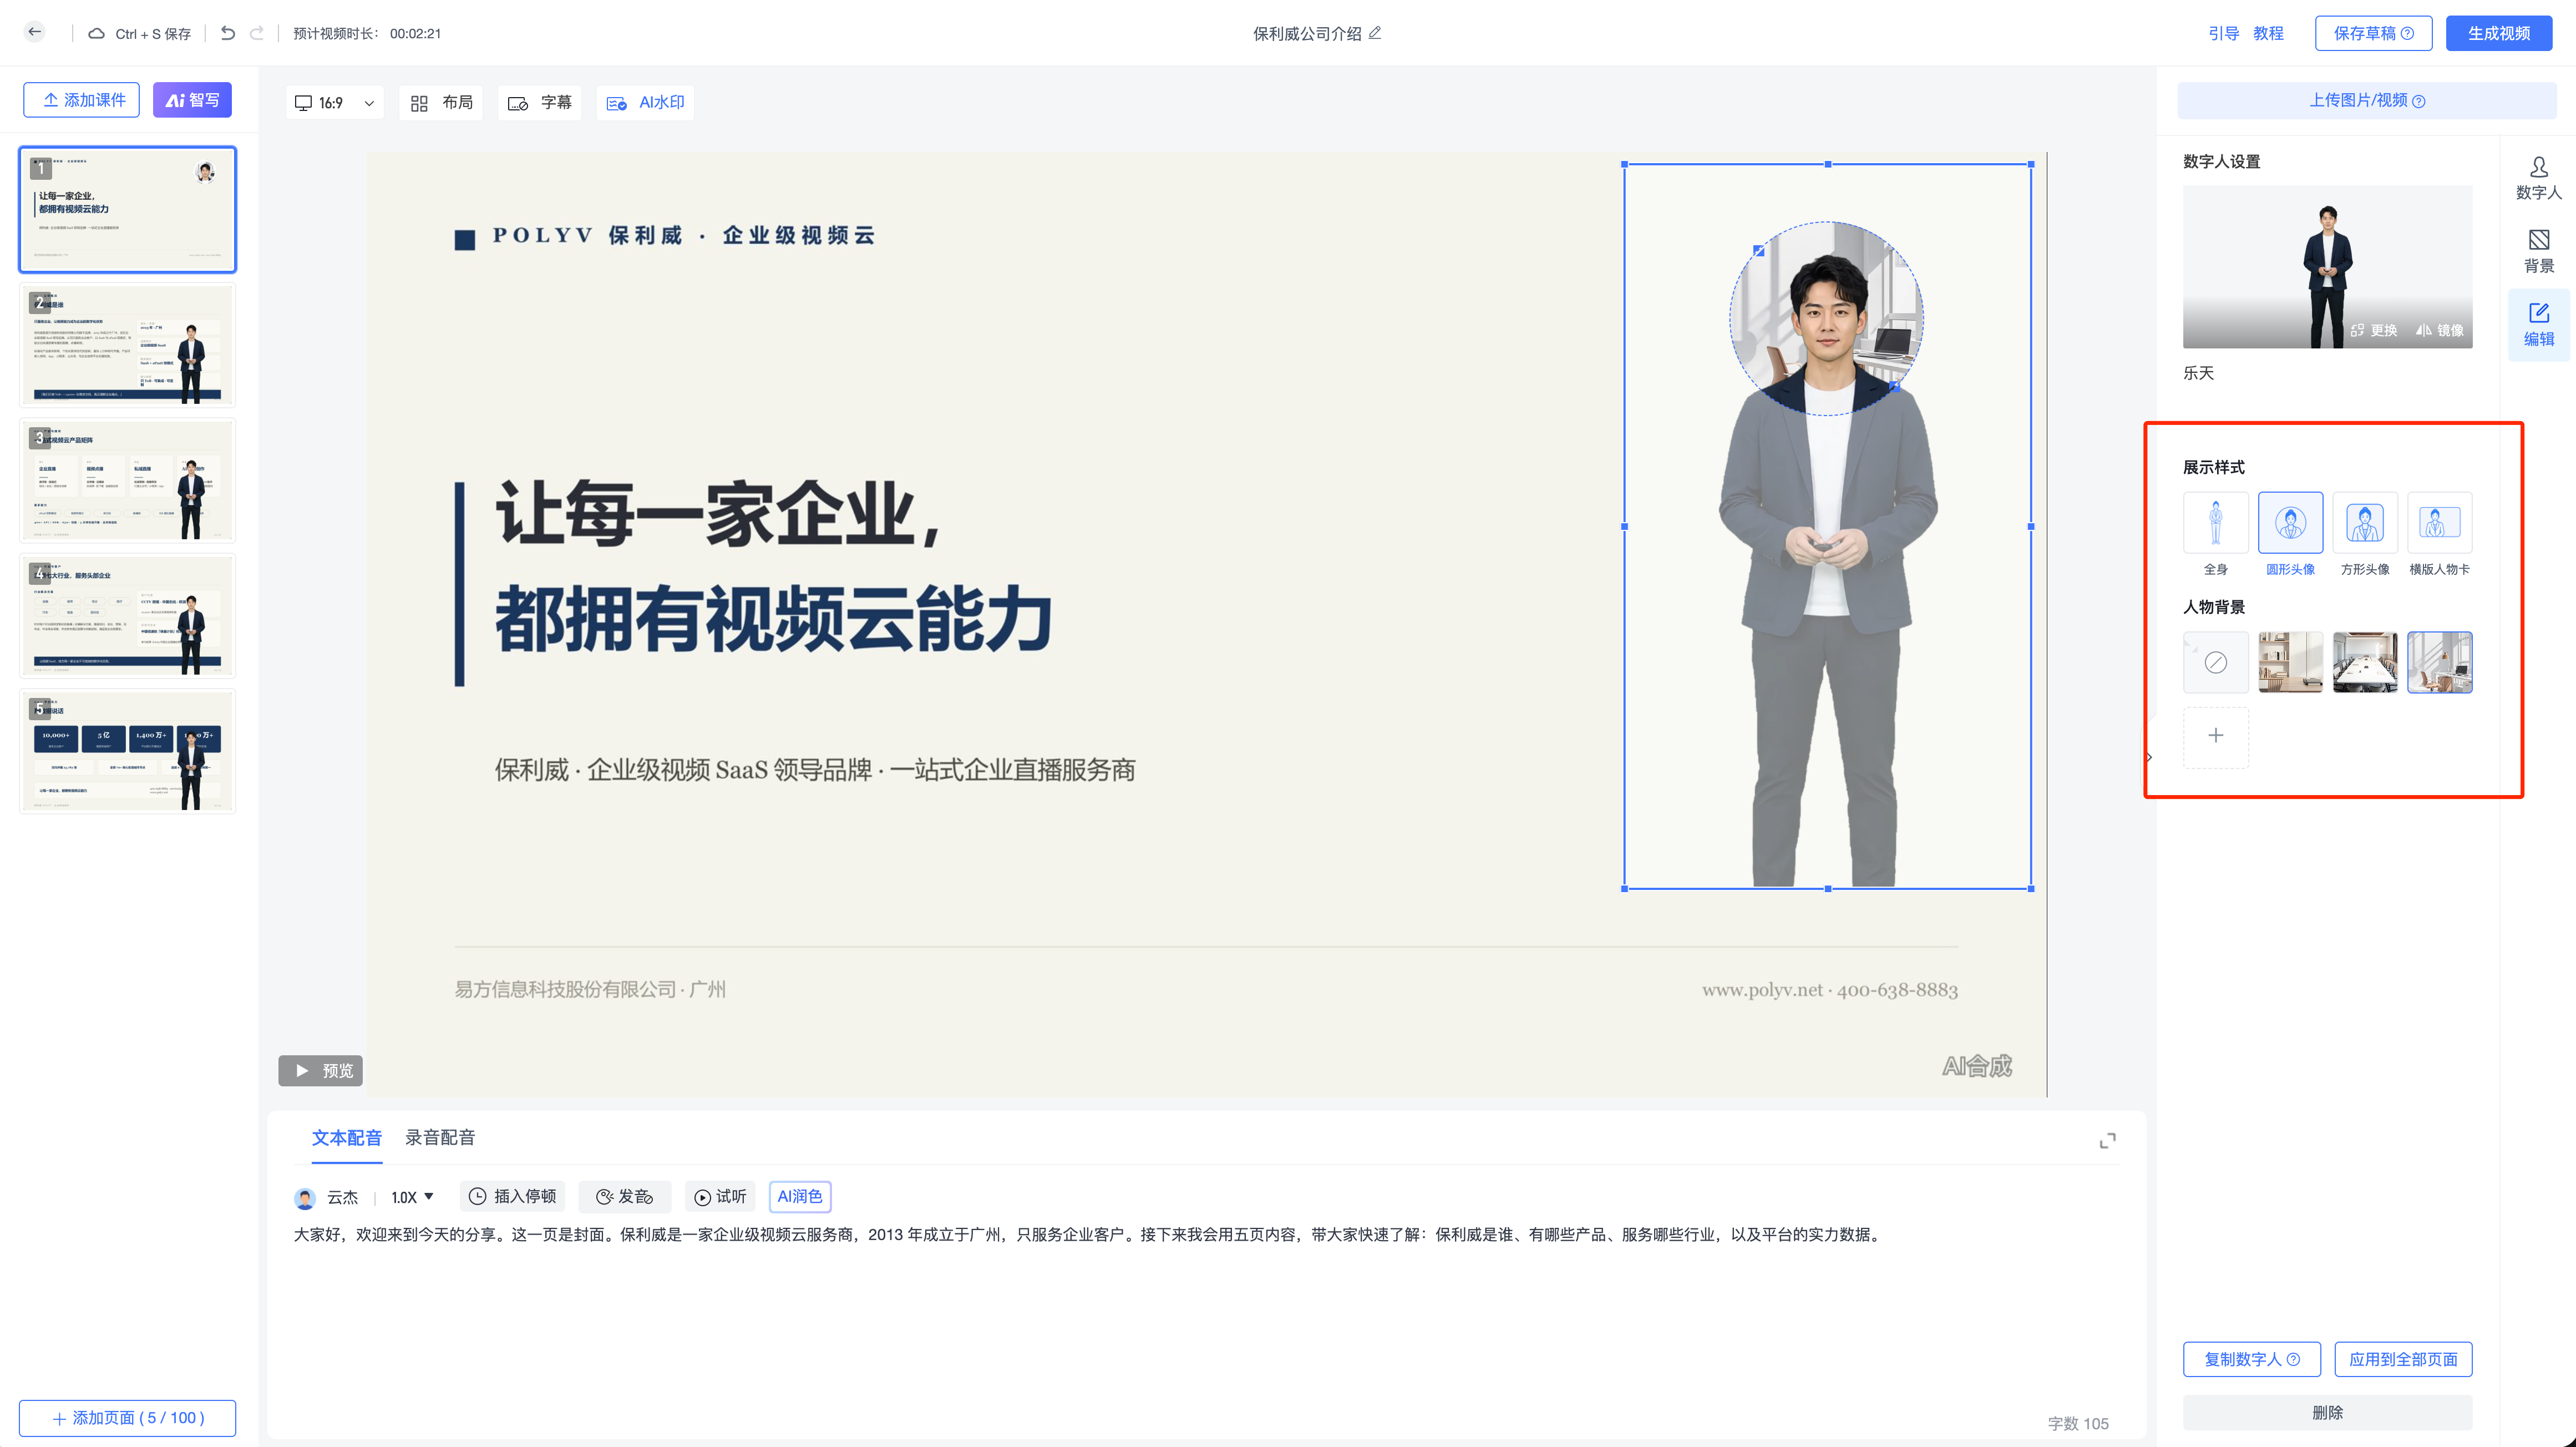This screenshot has height=1447, width=2576.
Task: Toggle AI水印 watermark option
Action: pos(645,103)
